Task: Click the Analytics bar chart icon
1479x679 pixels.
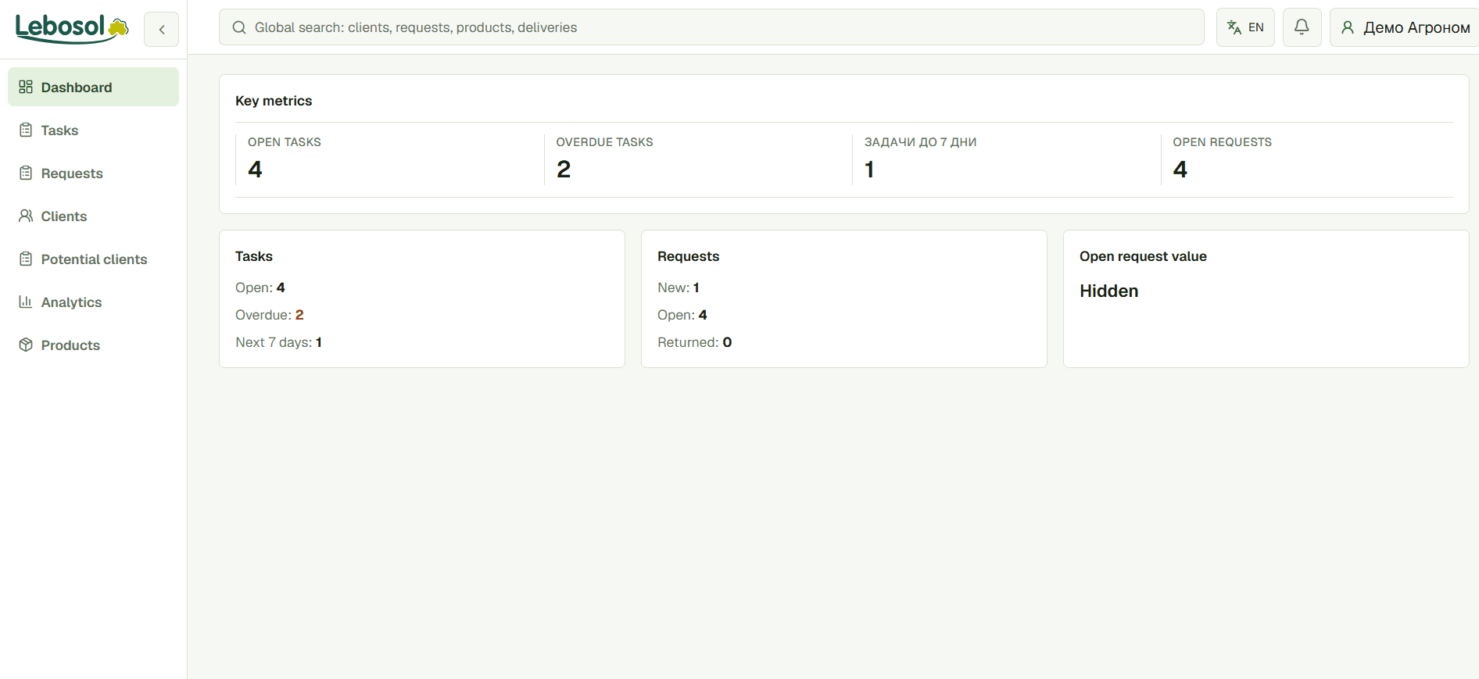Action: tap(26, 302)
